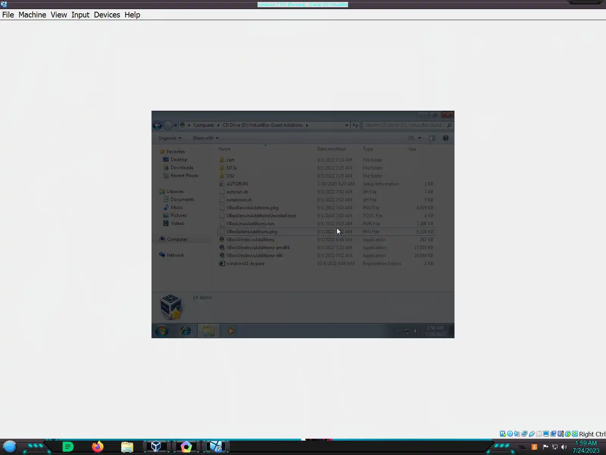Expand the view options dropdown arrow
The width and height of the screenshot is (606, 455).
pyautogui.click(x=419, y=138)
